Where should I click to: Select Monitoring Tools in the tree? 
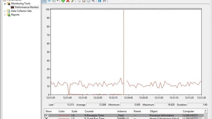coord(21,4)
